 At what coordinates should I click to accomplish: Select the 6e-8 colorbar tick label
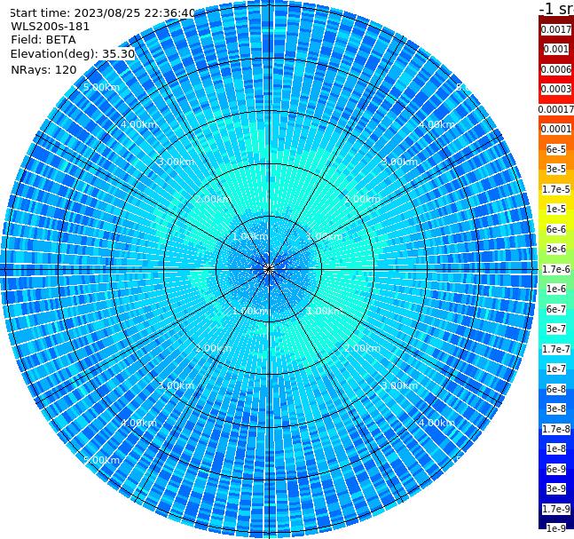(556, 389)
